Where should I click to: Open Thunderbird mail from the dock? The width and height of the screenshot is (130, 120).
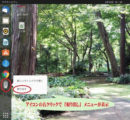pos(6,10)
